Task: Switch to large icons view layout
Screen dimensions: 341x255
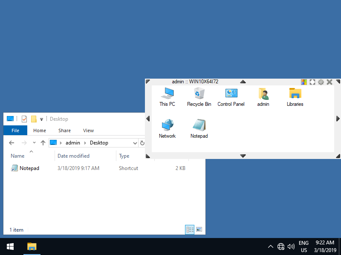Action: [x=199, y=229]
